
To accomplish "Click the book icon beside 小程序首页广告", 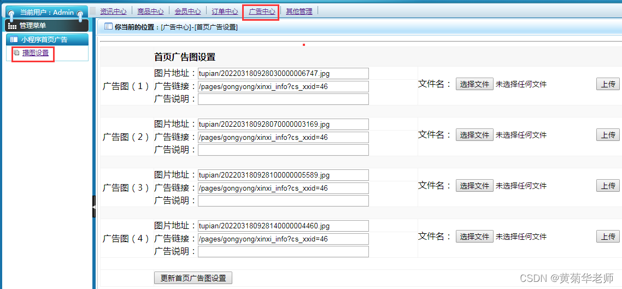I will (x=14, y=40).
